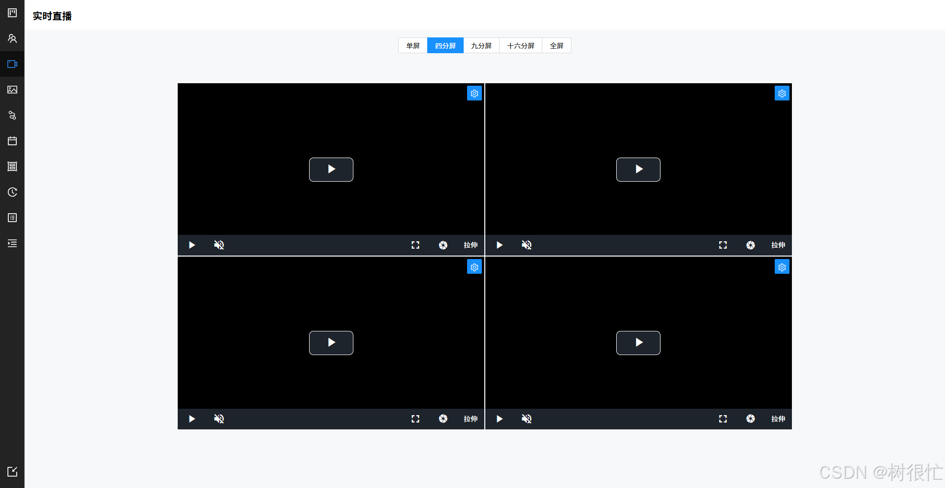This screenshot has height=488, width=945.
Task: Click 拉伸 on the bottom-left video
Action: point(471,419)
